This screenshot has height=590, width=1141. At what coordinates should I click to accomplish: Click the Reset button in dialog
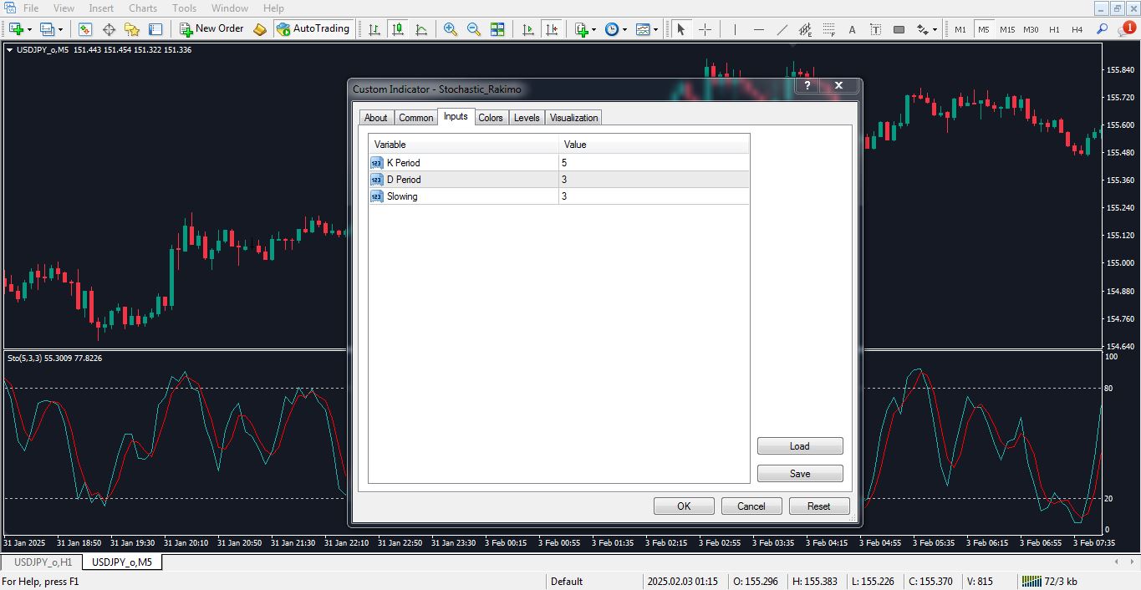(819, 506)
